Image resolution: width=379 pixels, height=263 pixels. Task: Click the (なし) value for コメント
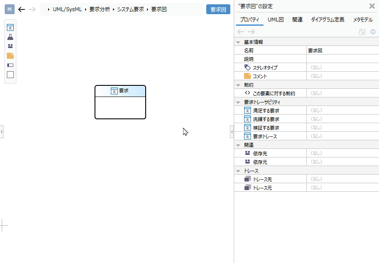pyautogui.click(x=316, y=76)
